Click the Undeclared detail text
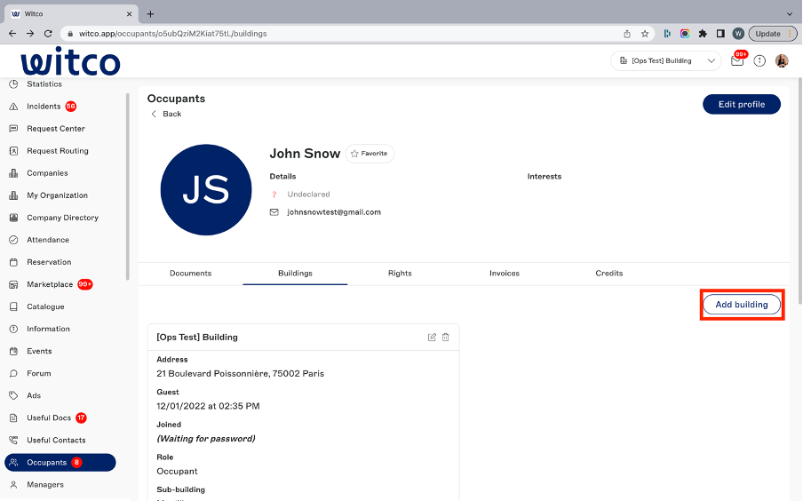This screenshot has width=803, height=501. [x=308, y=195]
